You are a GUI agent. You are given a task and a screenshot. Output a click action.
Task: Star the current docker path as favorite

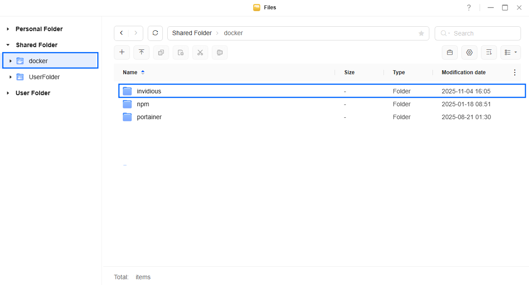click(x=421, y=33)
